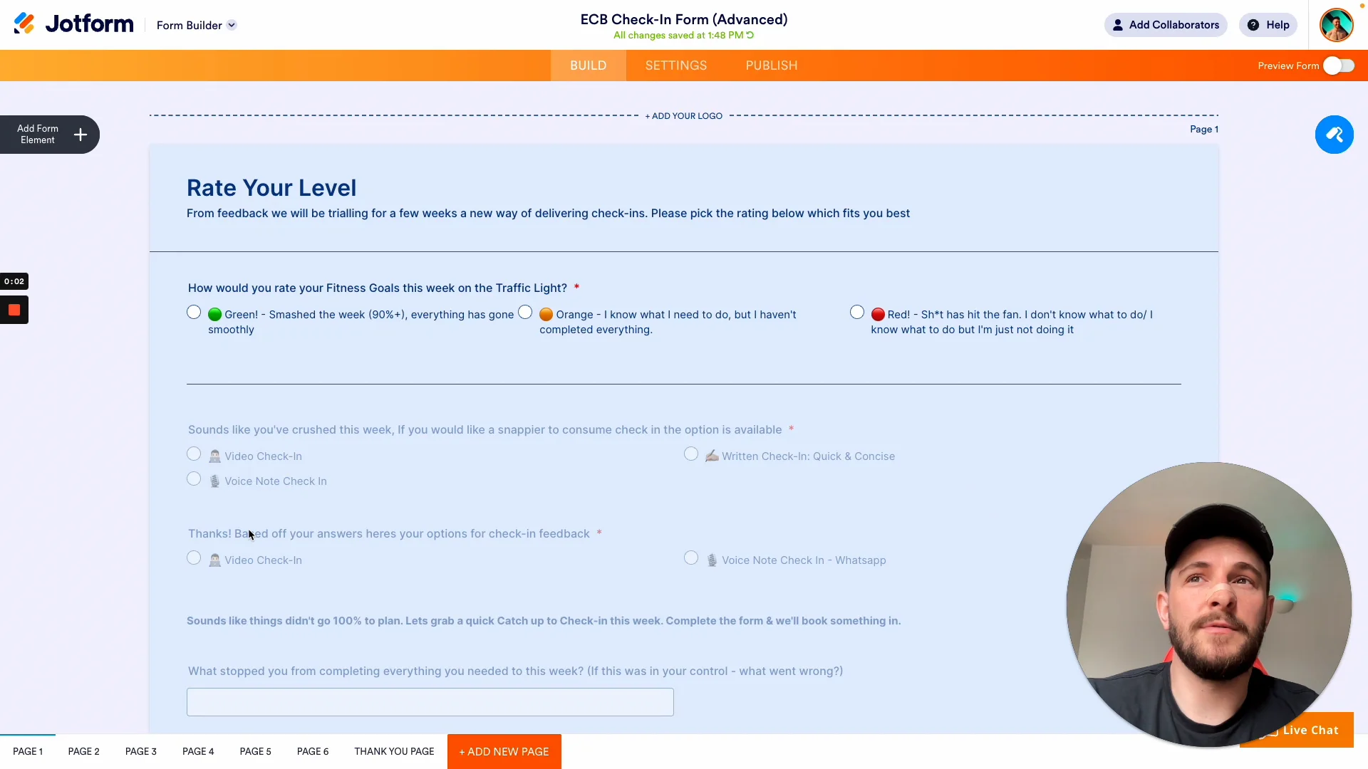Click the red circle traffic light icon

click(878, 314)
